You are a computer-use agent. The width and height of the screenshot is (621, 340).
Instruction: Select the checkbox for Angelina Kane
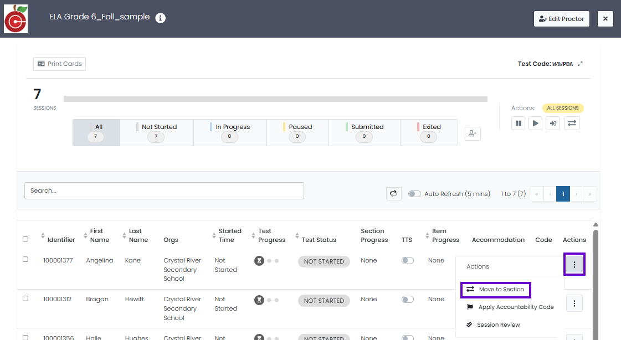click(25, 259)
